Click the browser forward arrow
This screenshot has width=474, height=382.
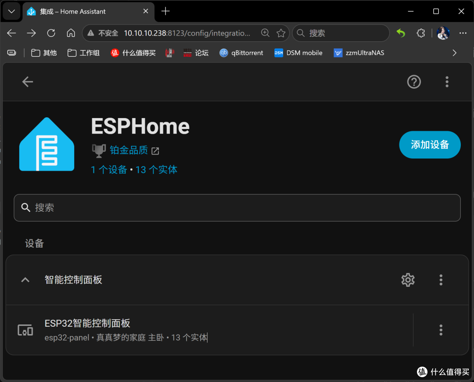(31, 33)
